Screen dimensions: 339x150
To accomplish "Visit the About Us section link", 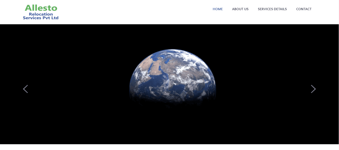I will point(240,9).
